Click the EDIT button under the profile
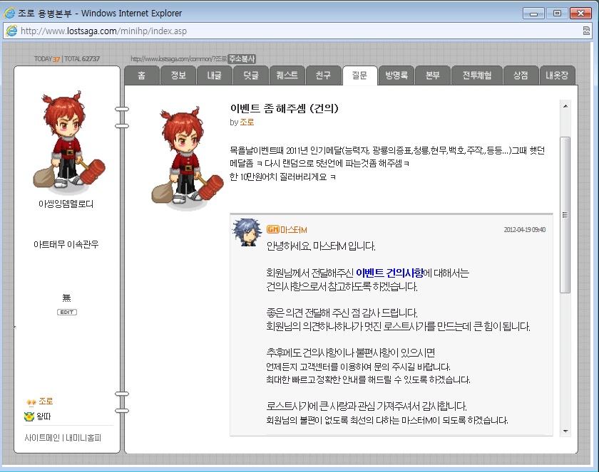Image resolution: width=599 pixels, height=472 pixels. click(x=67, y=312)
